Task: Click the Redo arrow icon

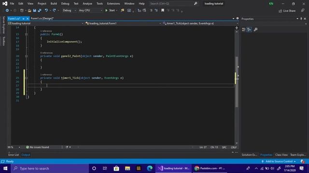Action: [x=54, y=11]
